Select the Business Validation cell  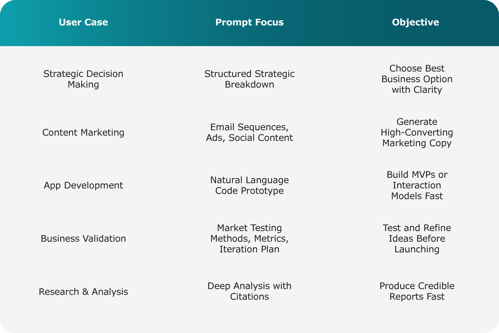coord(83,238)
